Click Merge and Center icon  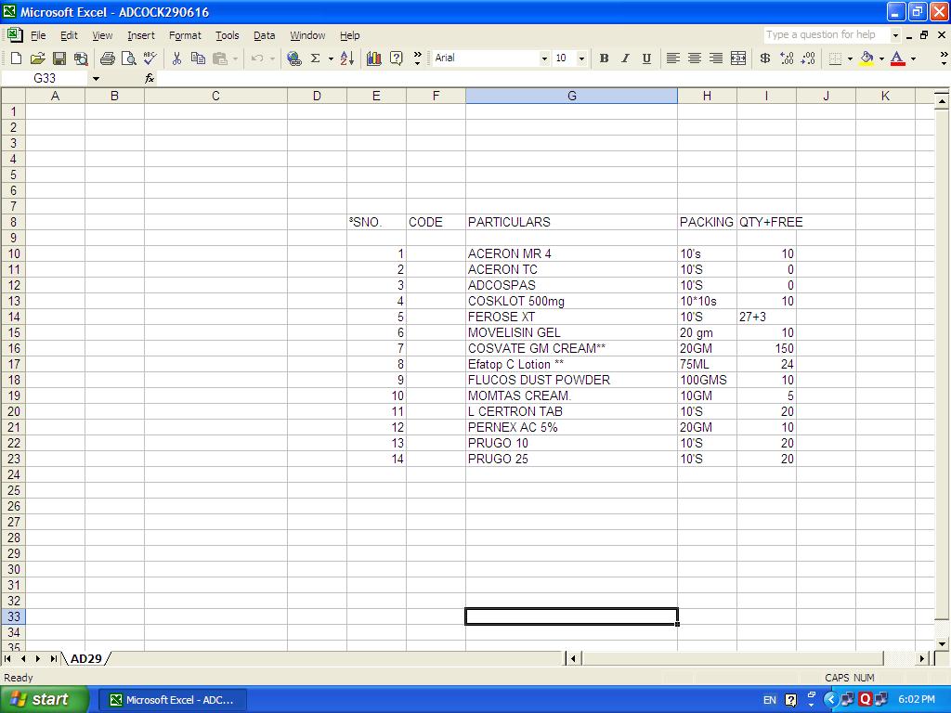coord(738,58)
